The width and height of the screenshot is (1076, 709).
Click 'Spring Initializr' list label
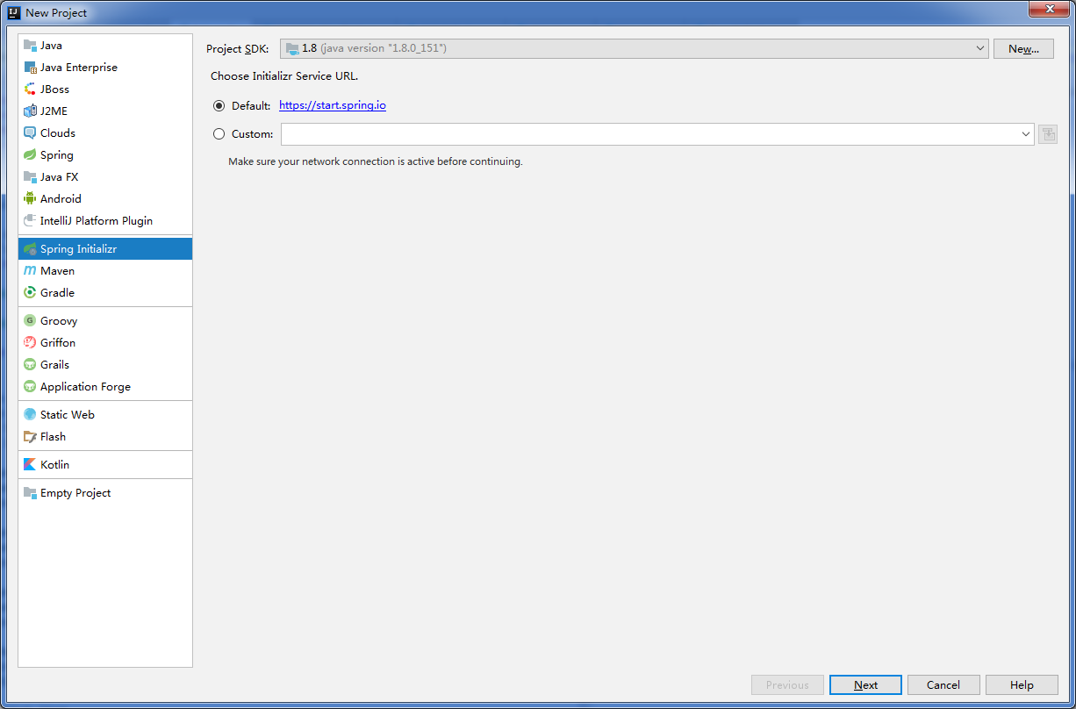coord(78,249)
